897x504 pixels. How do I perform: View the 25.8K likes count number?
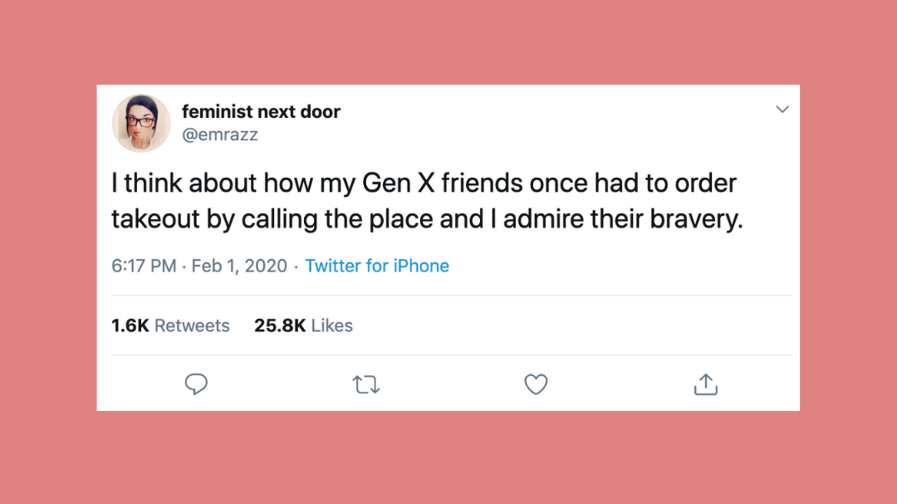pyautogui.click(x=279, y=326)
